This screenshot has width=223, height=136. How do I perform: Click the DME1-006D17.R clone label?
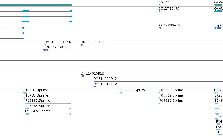[x=58, y=42]
